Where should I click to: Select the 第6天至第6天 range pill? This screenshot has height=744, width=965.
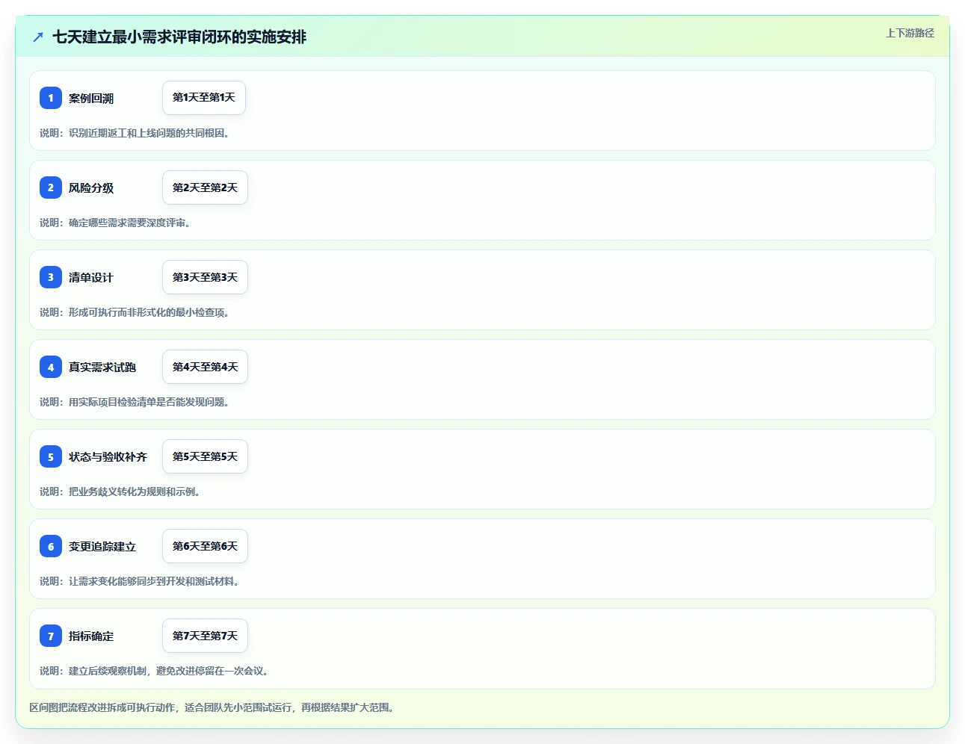tap(205, 546)
